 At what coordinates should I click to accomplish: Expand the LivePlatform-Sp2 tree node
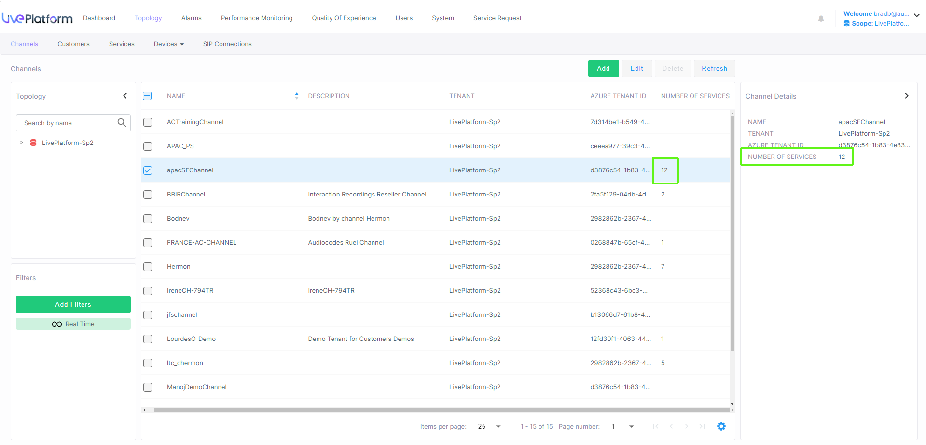coord(21,143)
